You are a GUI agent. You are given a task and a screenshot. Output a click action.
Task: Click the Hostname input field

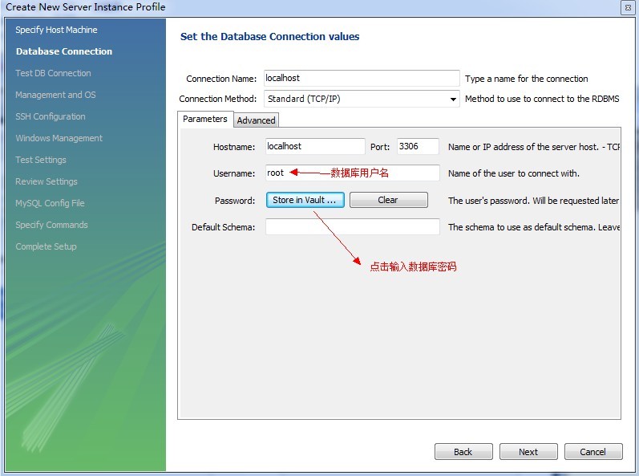pos(315,146)
